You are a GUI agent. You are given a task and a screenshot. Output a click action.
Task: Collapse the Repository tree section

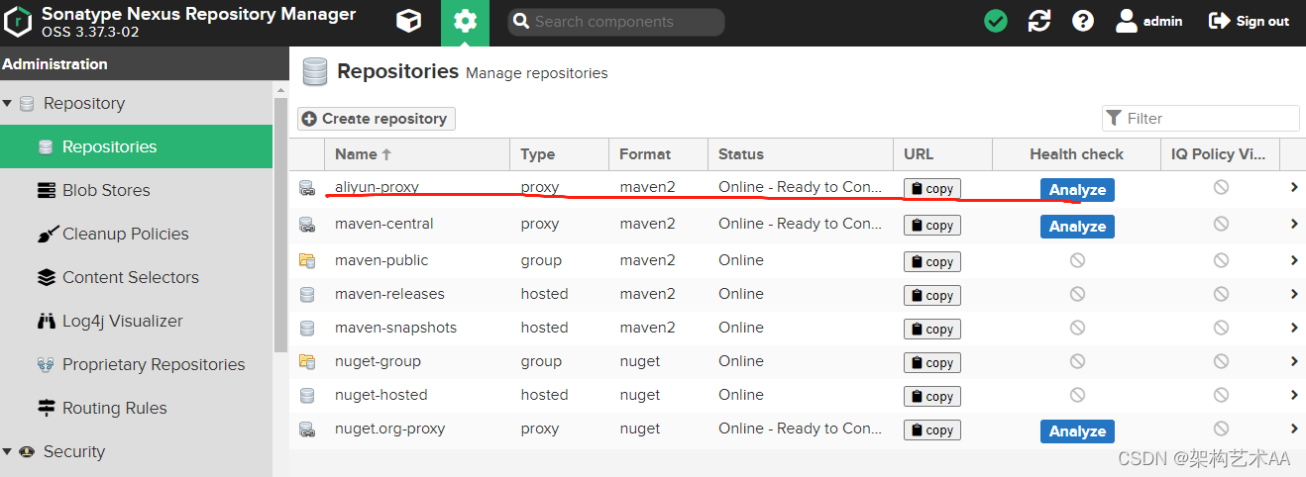(x=8, y=104)
